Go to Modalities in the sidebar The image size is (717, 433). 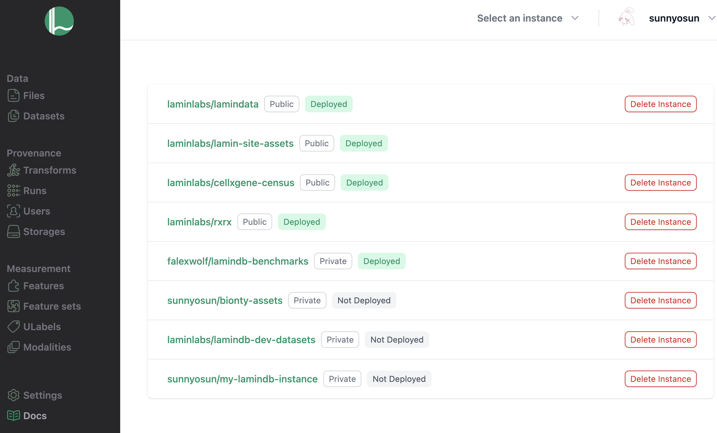(47, 347)
